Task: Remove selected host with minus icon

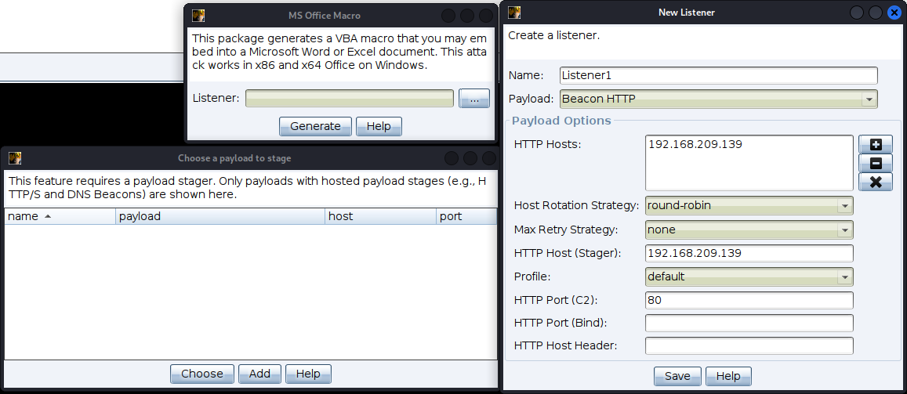Action: point(876,164)
